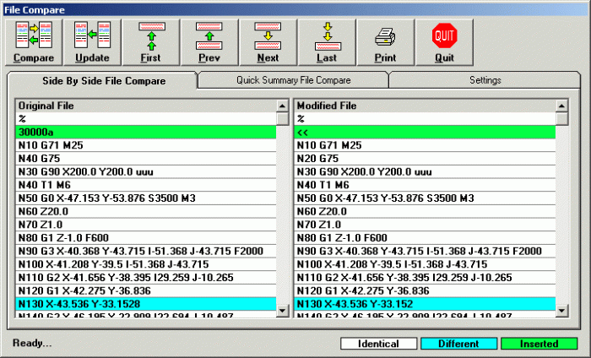This screenshot has width=591, height=358.
Task: Select line N40 G75 in Original File
Action: pos(146,158)
